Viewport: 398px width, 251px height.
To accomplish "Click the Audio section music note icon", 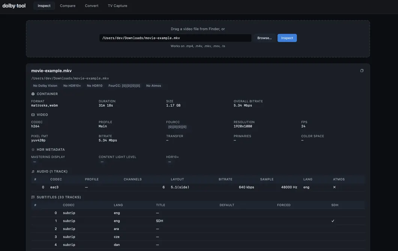I will 33,171.
